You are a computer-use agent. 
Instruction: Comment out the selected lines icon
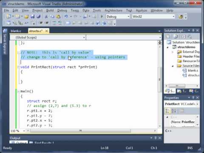54,23
